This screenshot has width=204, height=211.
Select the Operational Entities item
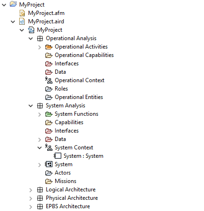(x=74, y=97)
